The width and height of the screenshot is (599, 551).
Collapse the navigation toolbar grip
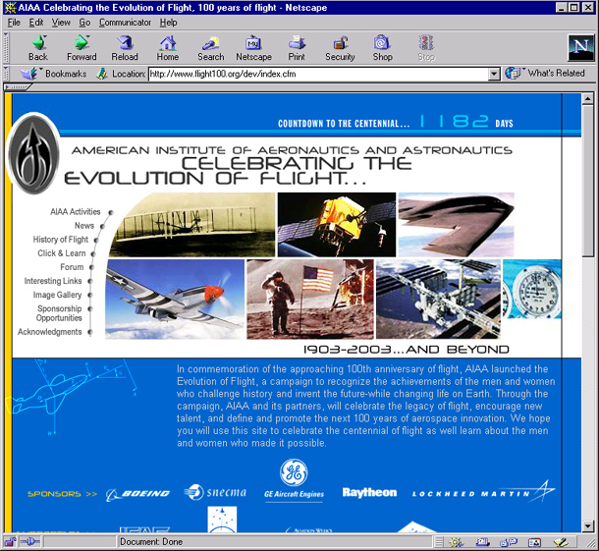[x=6, y=48]
